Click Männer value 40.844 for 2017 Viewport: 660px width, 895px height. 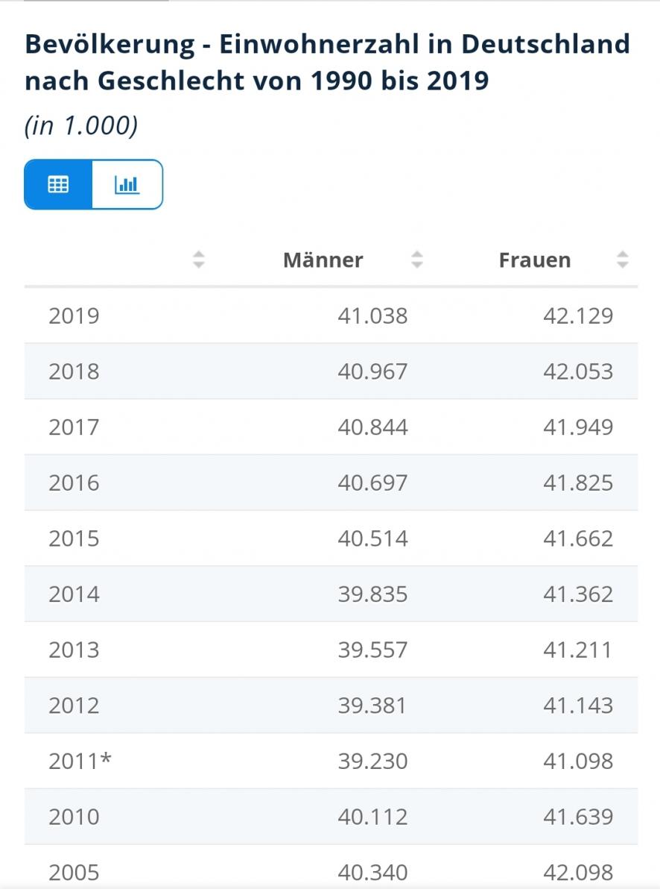(372, 427)
